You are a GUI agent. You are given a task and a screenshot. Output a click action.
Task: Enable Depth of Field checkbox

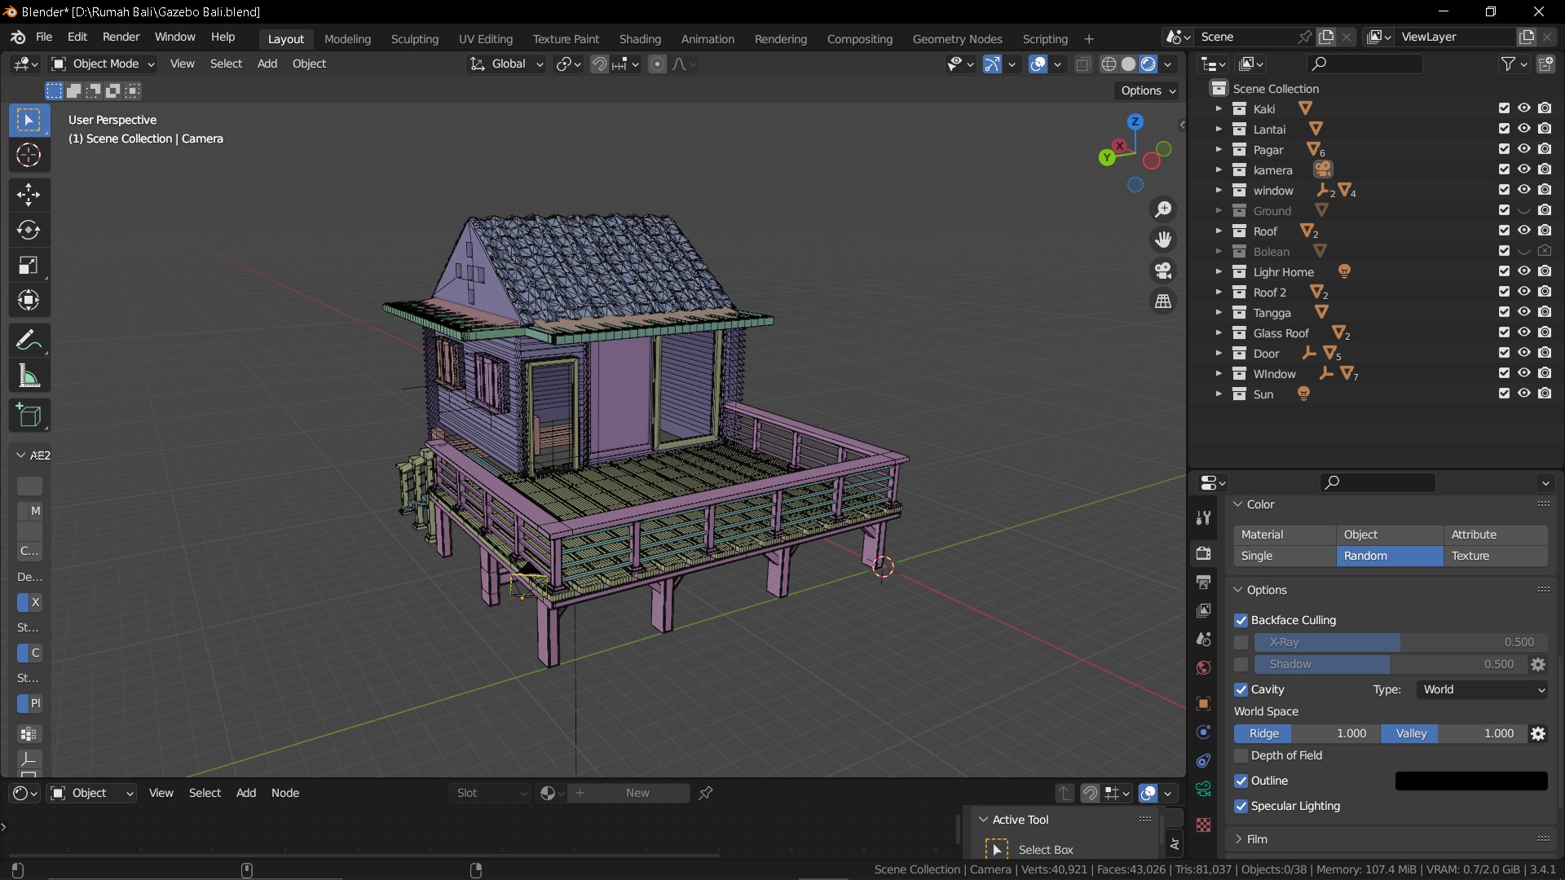tap(1241, 755)
